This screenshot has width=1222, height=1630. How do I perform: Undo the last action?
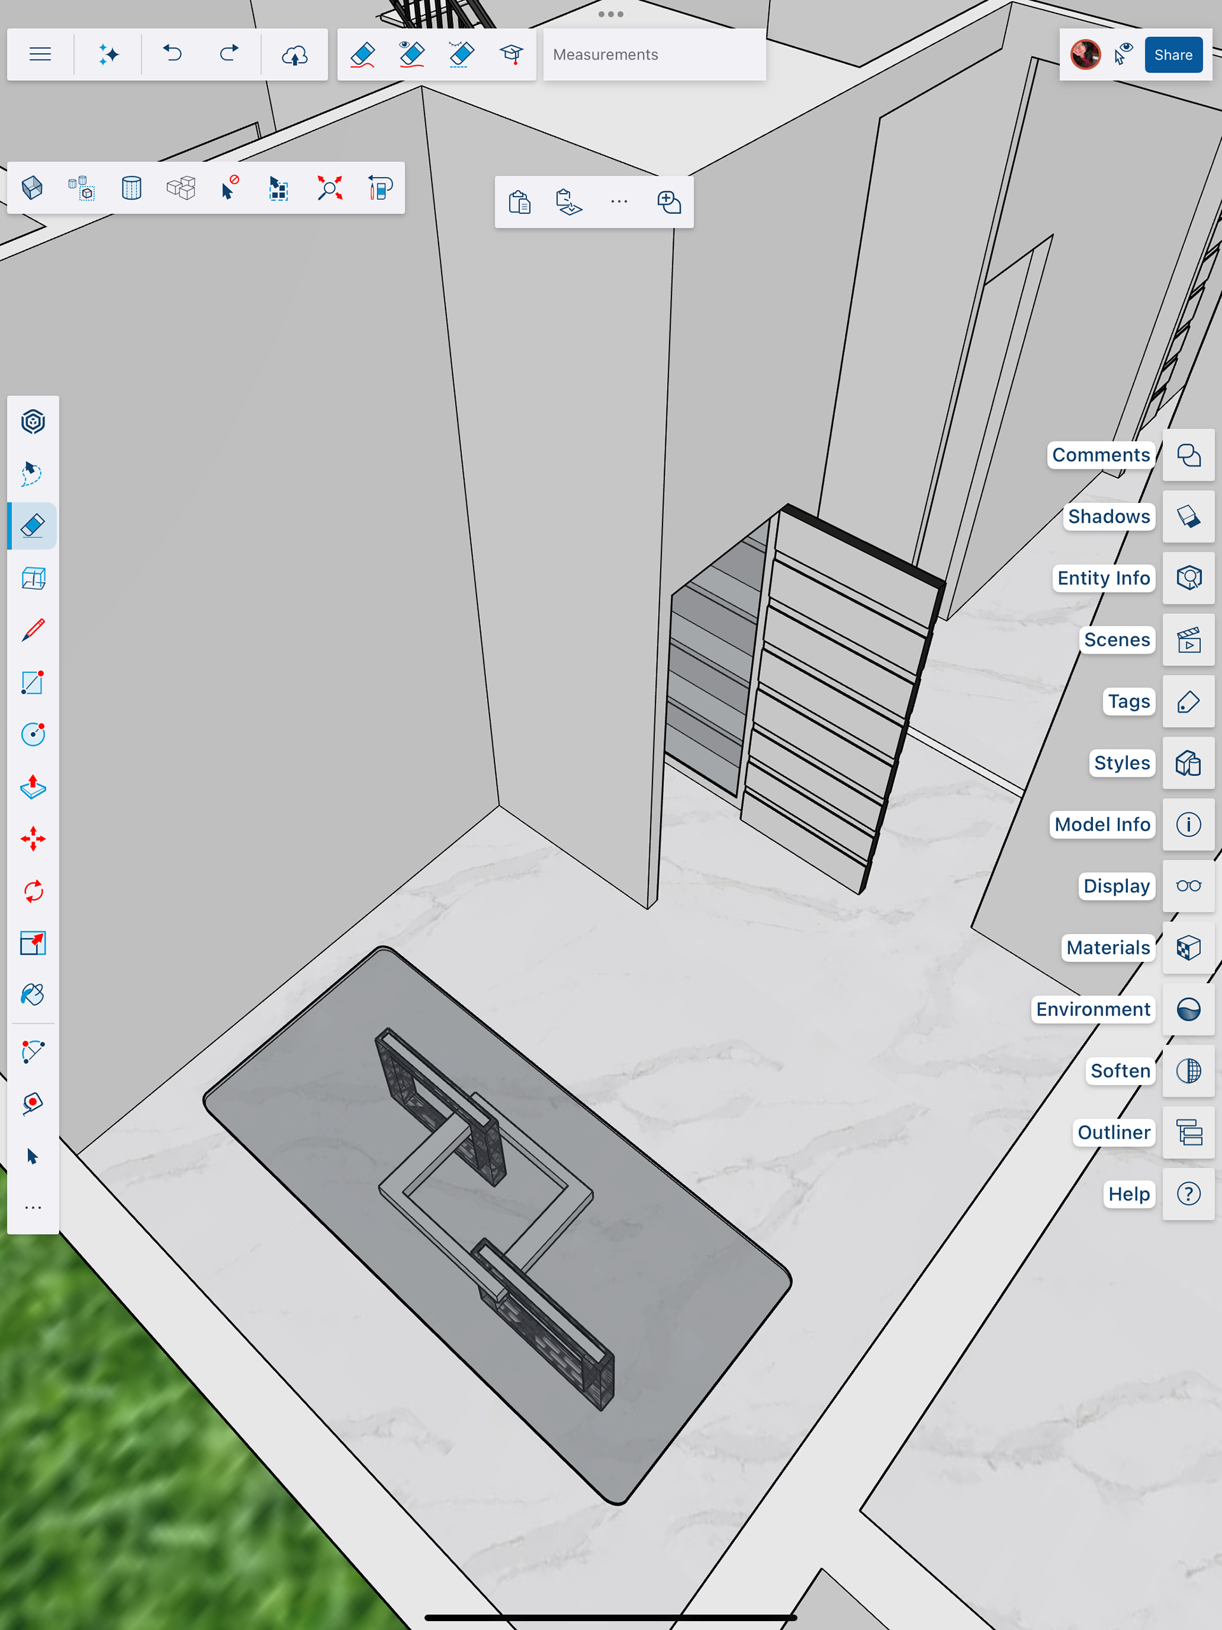click(172, 55)
